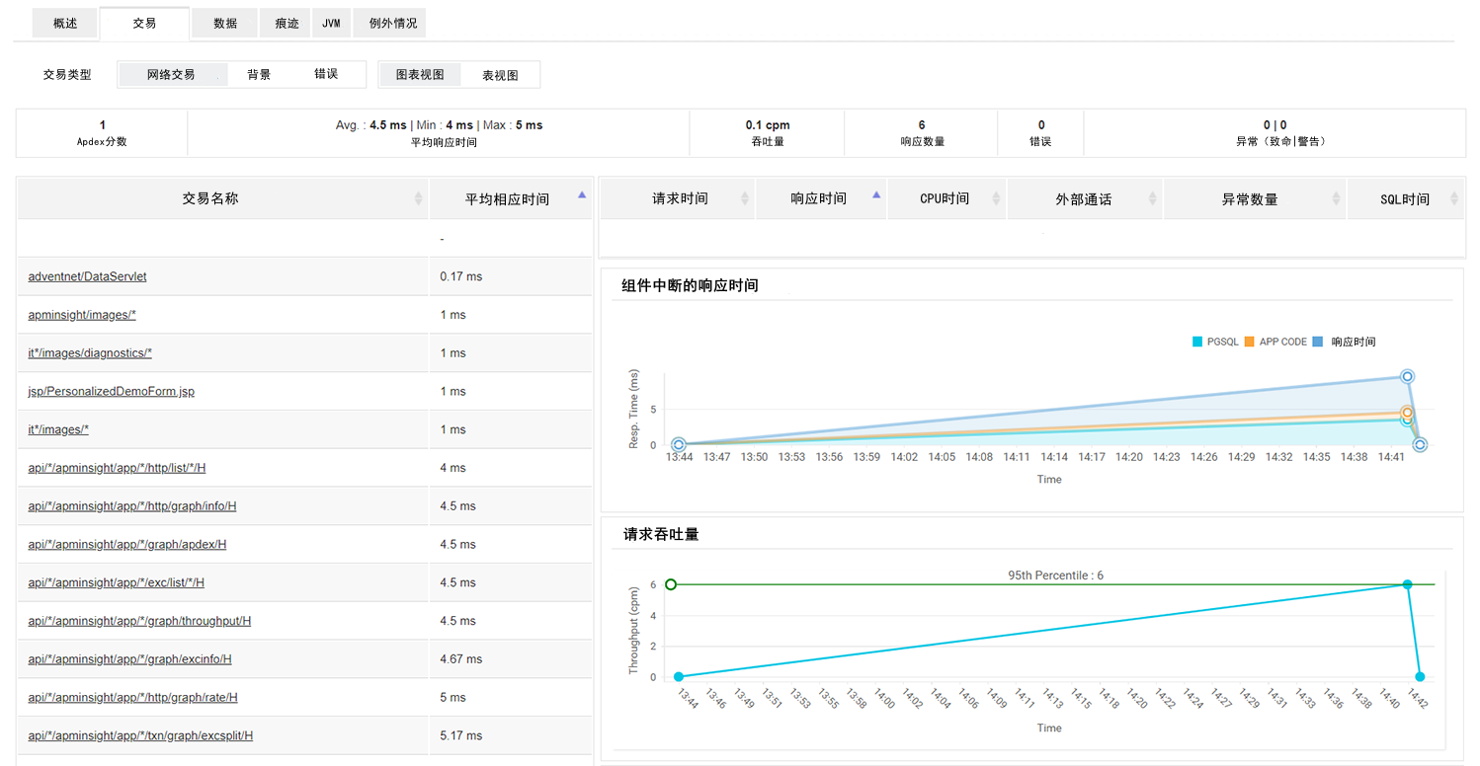Viewport: 1480px width, 766px height.
Task: Sort by CPU时间 column arrows
Action: click(x=995, y=198)
